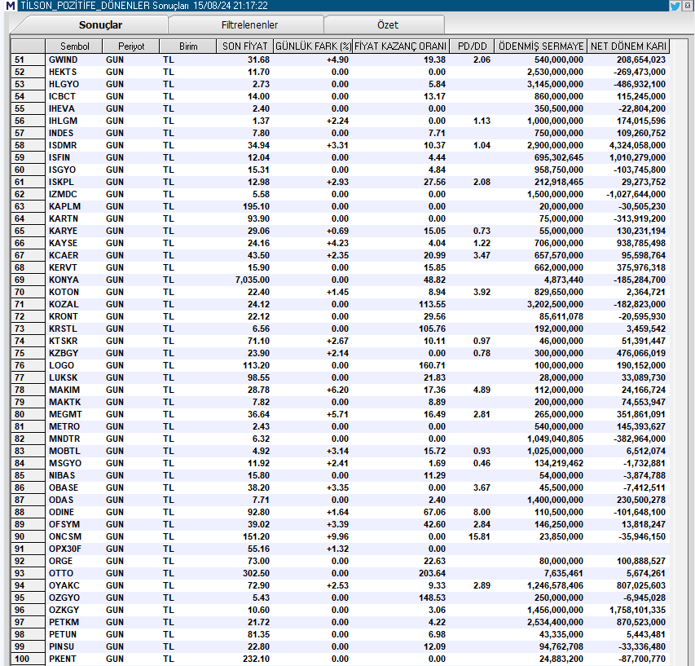Click the PD/DD column header

472,46
